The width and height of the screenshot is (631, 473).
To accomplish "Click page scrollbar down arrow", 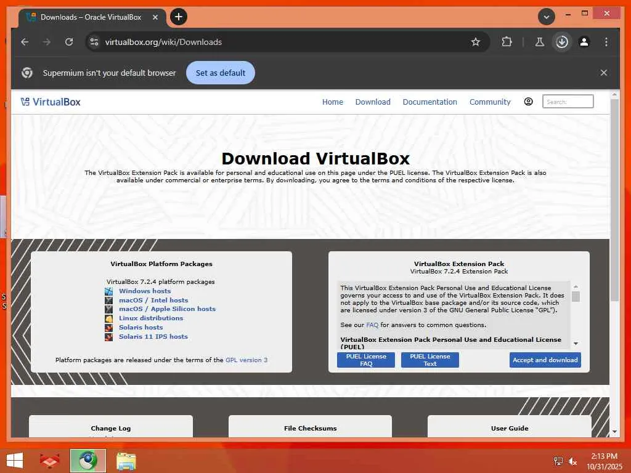I will 614,432.
